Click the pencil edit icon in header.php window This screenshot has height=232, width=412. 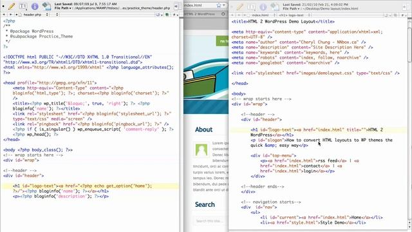click(x=12, y=6)
